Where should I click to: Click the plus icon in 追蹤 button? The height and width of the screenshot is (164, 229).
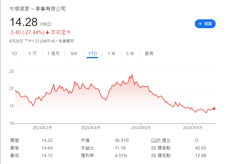click(x=200, y=24)
